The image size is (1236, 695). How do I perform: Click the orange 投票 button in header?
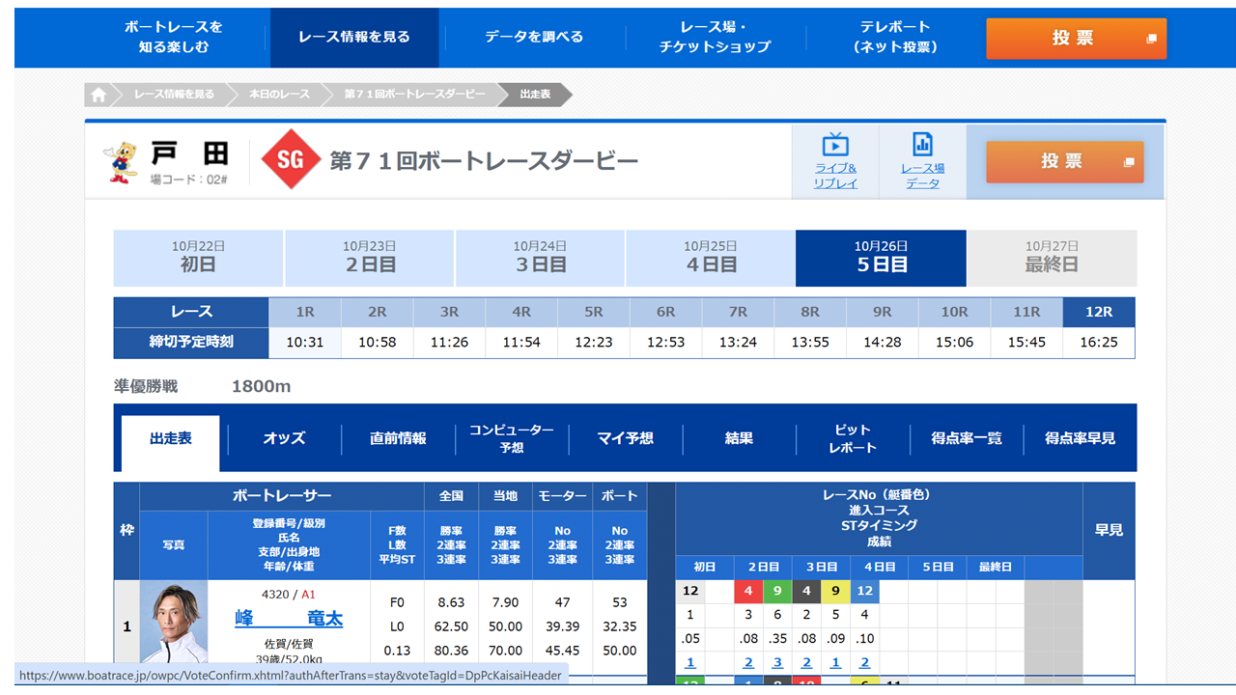pyautogui.click(x=1076, y=39)
